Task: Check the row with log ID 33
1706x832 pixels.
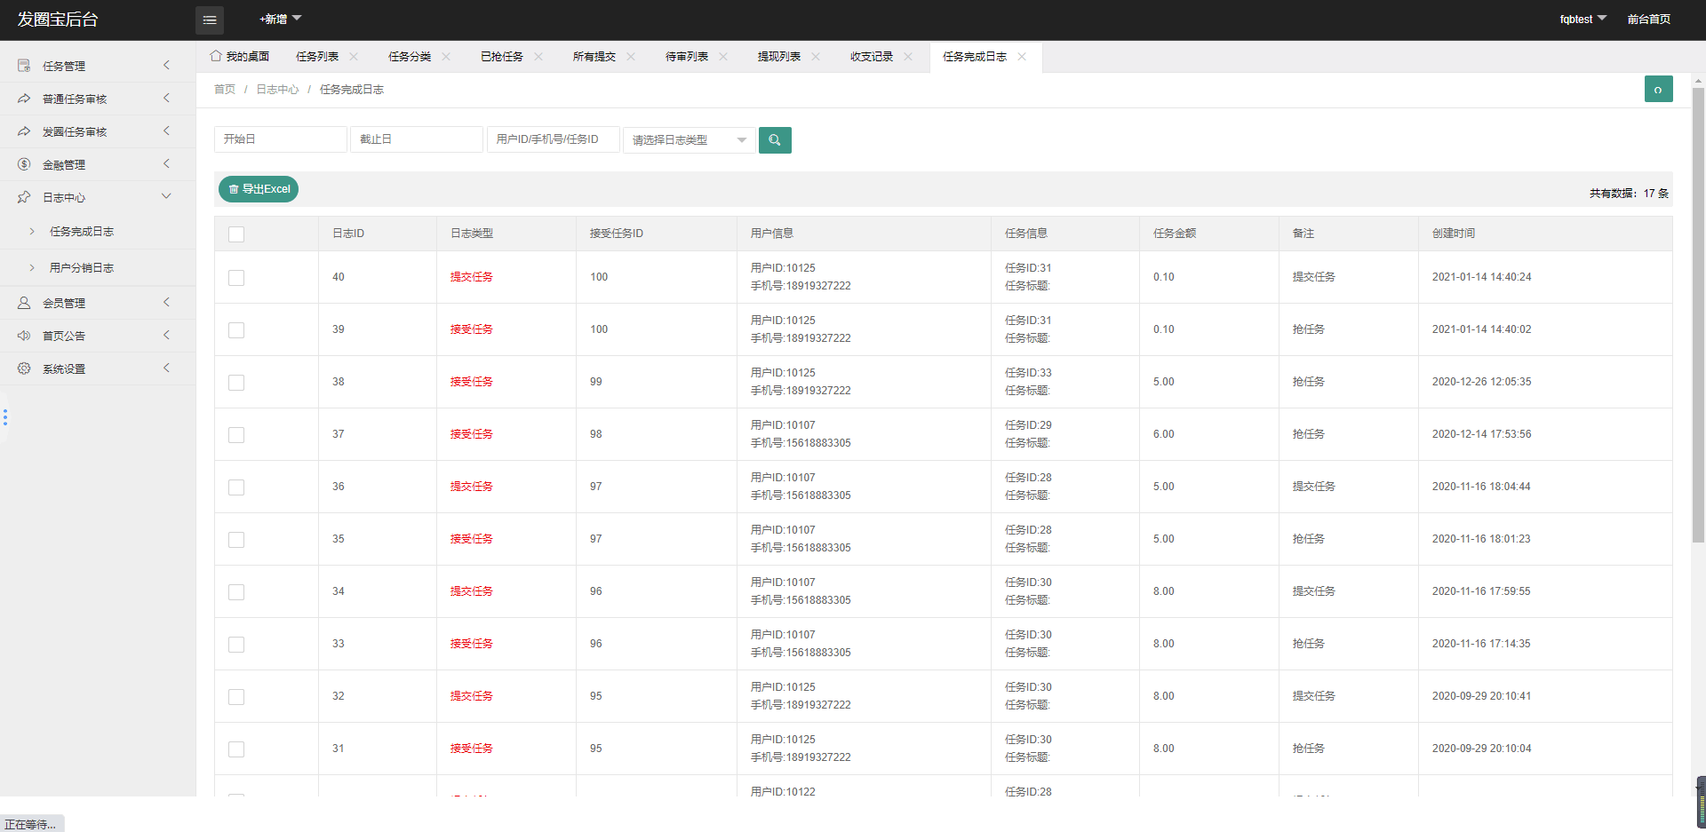Action: click(236, 645)
